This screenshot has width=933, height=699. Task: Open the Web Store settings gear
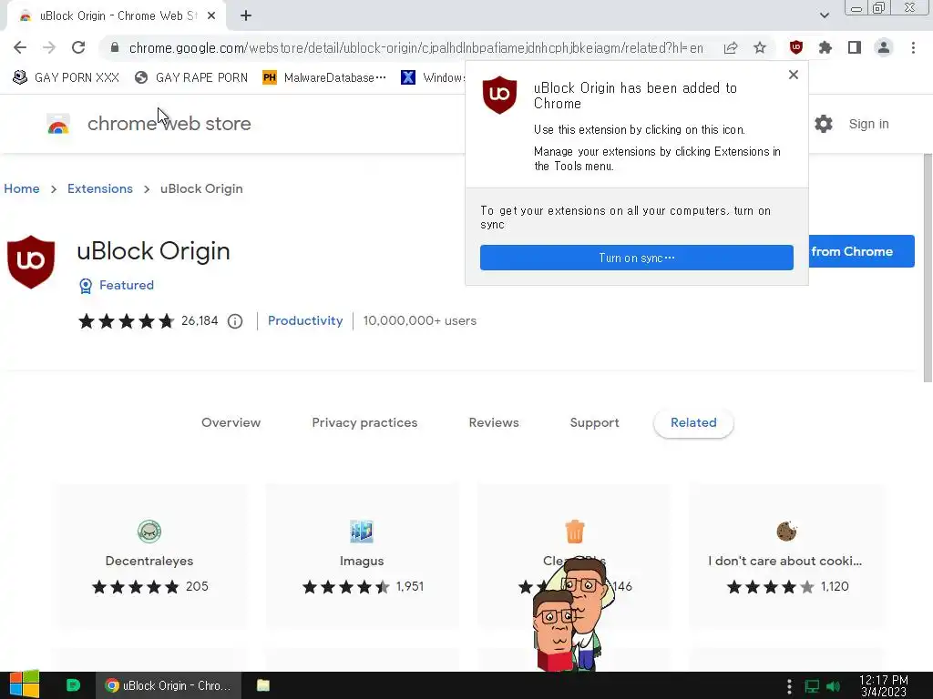(824, 124)
